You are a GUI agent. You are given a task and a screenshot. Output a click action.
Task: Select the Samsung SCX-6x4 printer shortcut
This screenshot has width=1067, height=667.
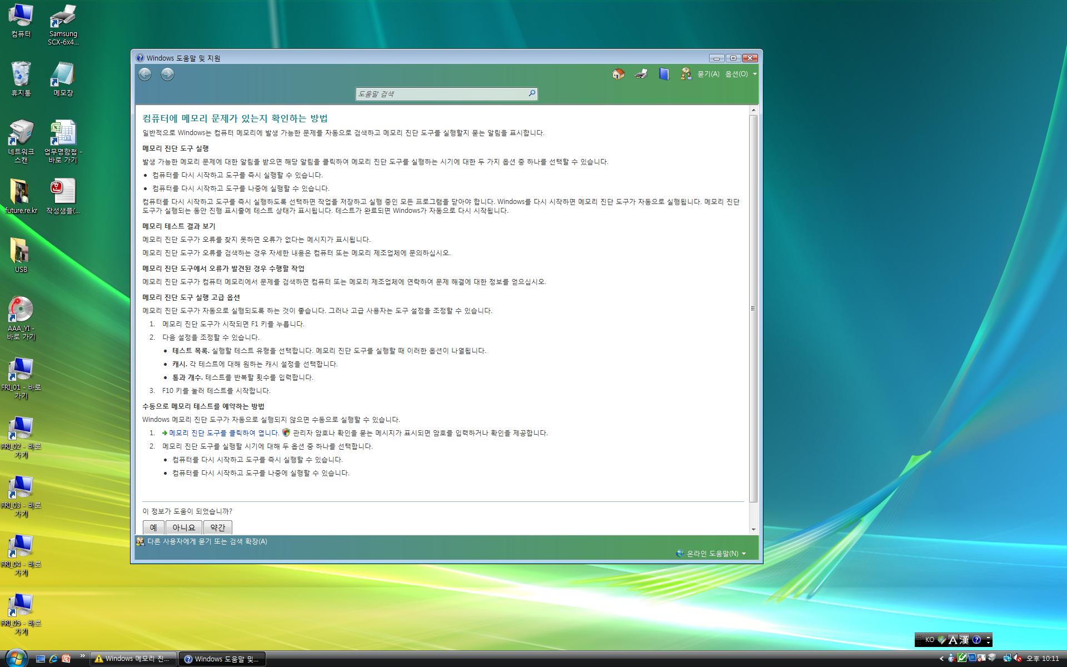(x=63, y=25)
